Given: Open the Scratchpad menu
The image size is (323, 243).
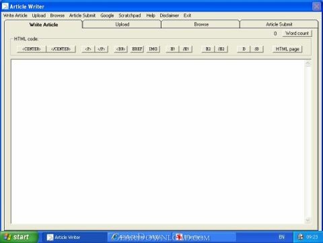Looking at the screenshot, I should click(130, 15).
